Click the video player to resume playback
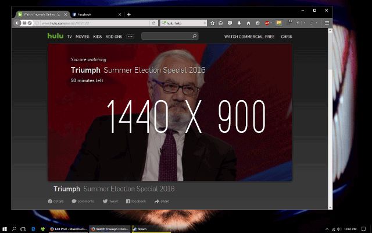This screenshot has height=233, width=372. point(170,112)
